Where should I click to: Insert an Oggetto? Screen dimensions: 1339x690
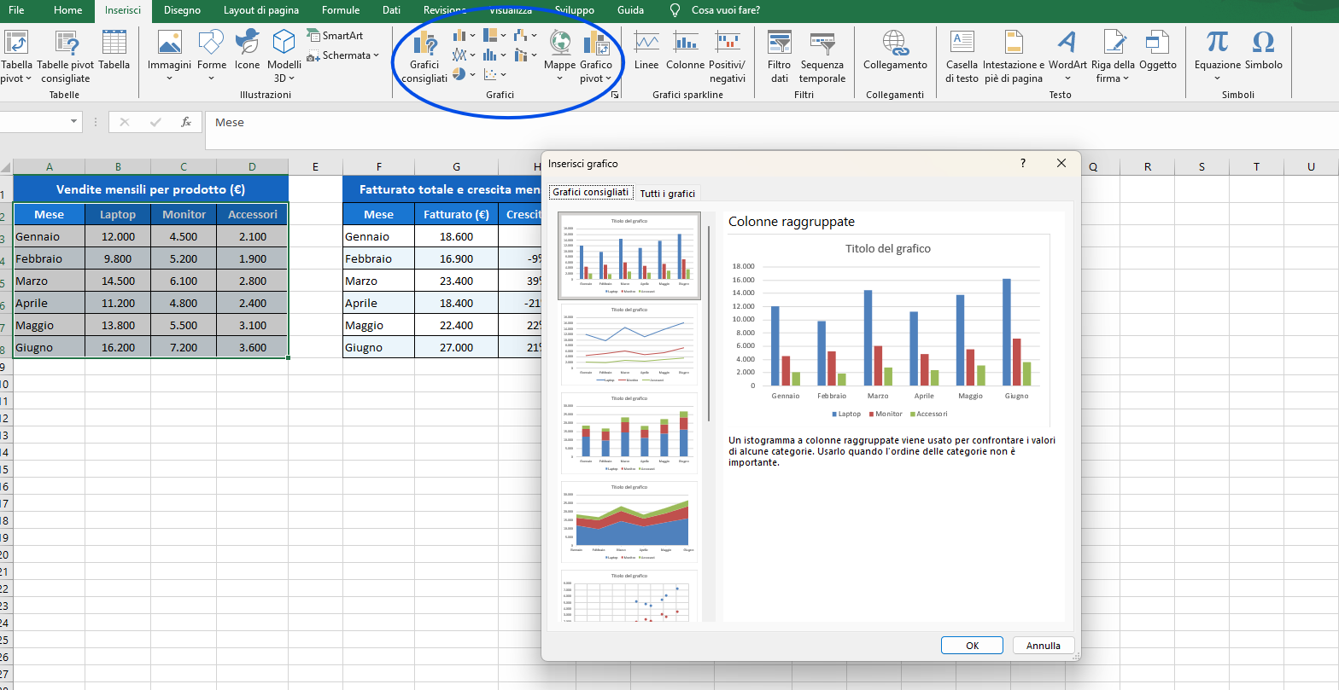click(x=1158, y=51)
